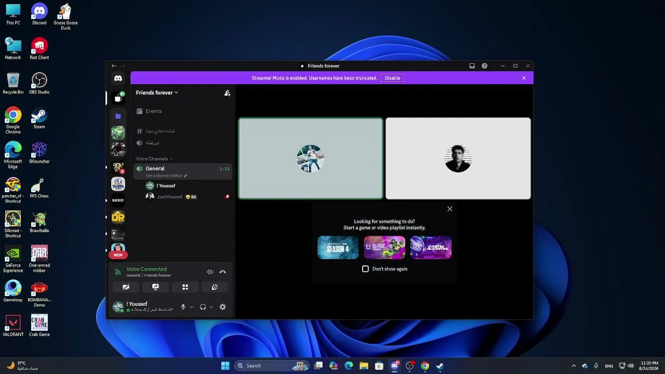Open the taskbar clock and date
The height and width of the screenshot is (374, 665).
coord(649,366)
